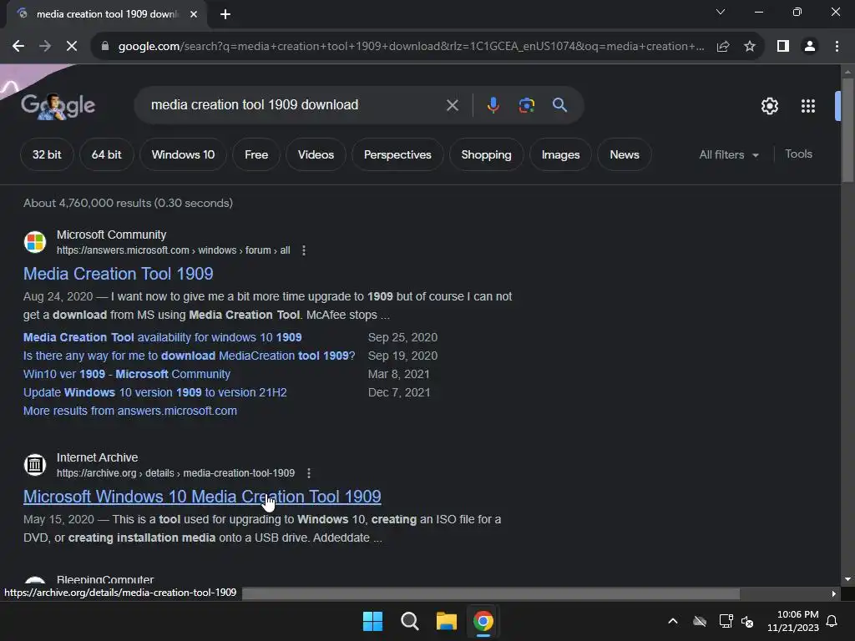
Task: Switch to Videos results
Action: pyautogui.click(x=316, y=154)
